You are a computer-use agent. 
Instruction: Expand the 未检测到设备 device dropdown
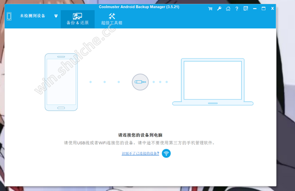pos(56,16)
